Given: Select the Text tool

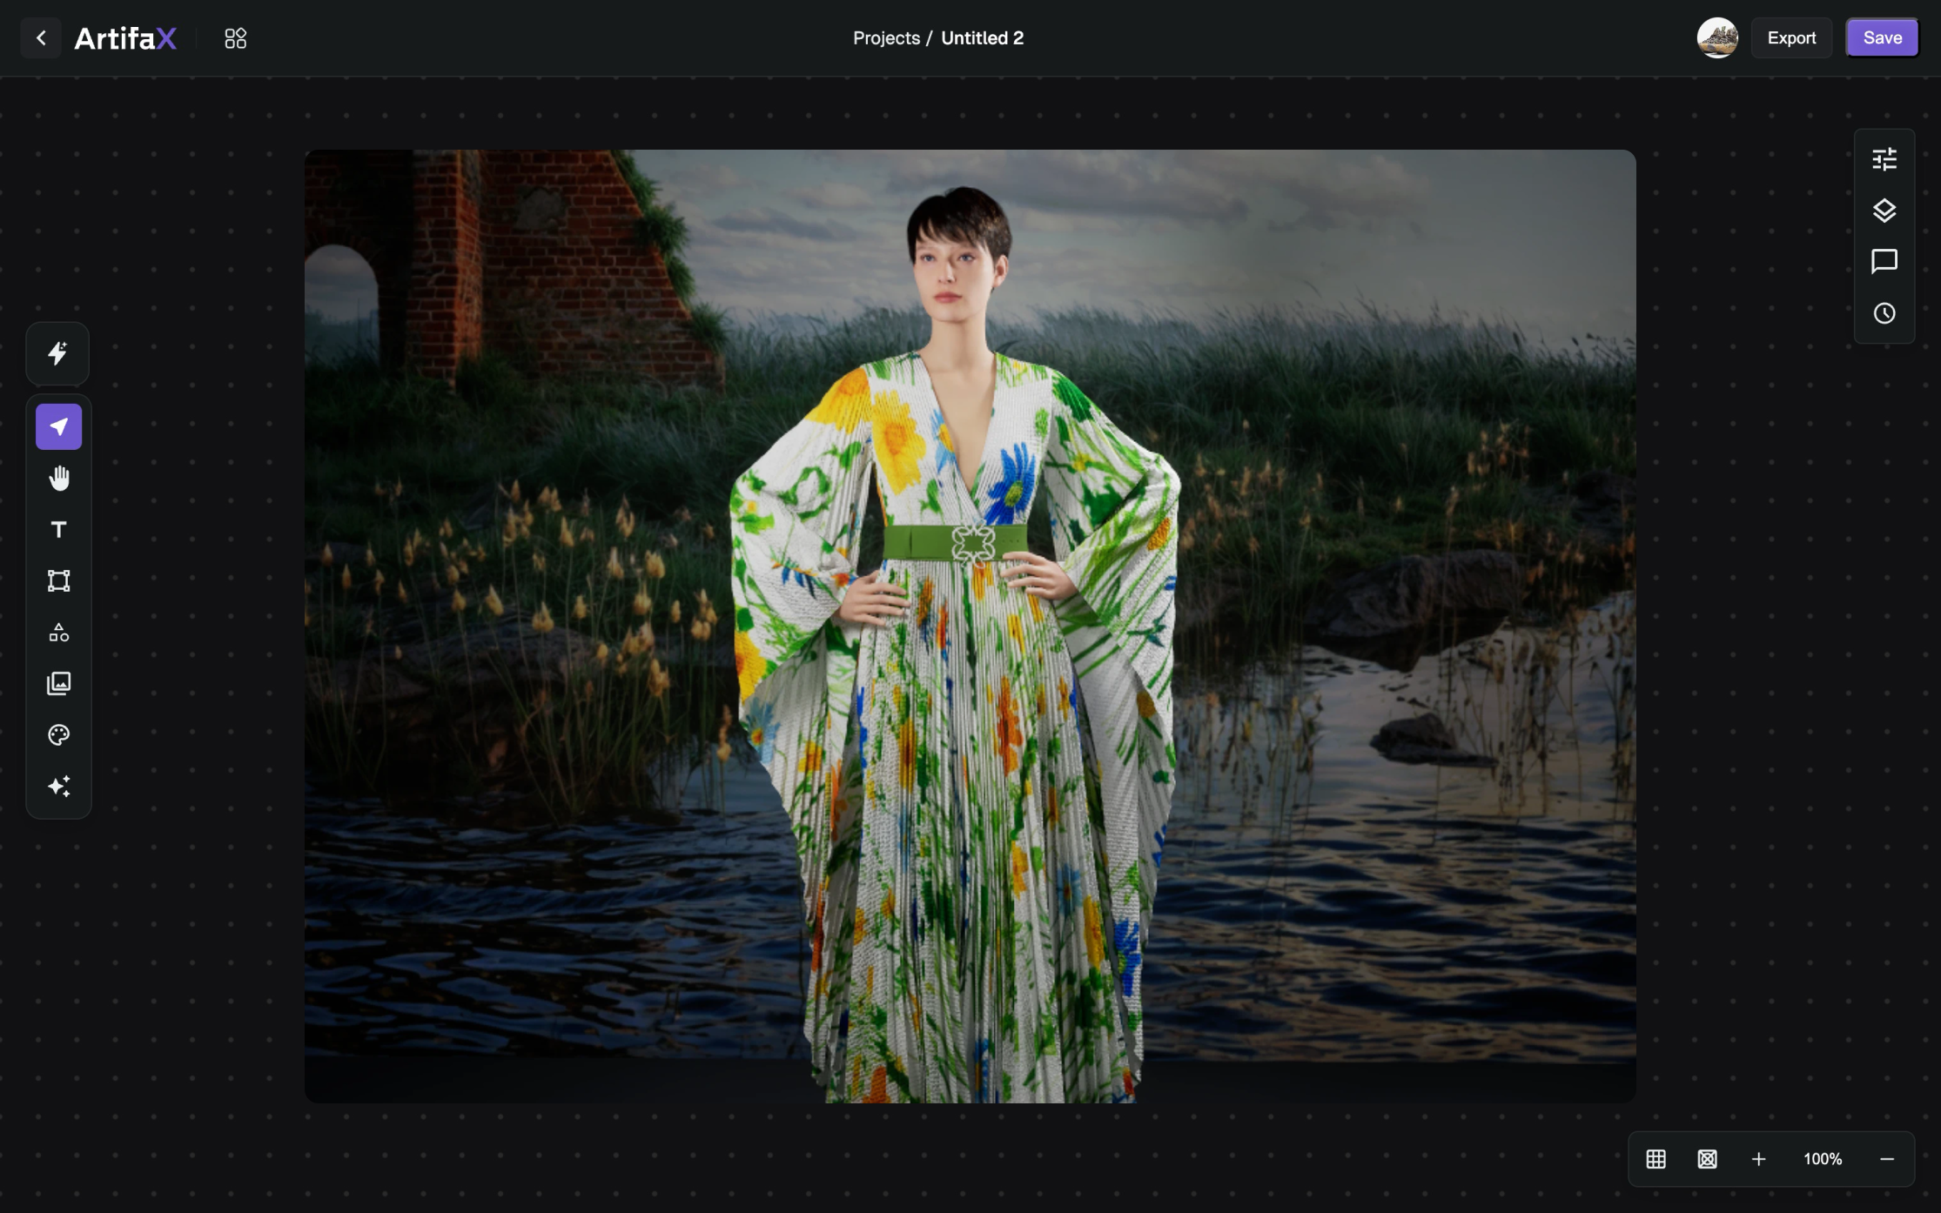Looking at the screenshot, I should click(58, 529).
